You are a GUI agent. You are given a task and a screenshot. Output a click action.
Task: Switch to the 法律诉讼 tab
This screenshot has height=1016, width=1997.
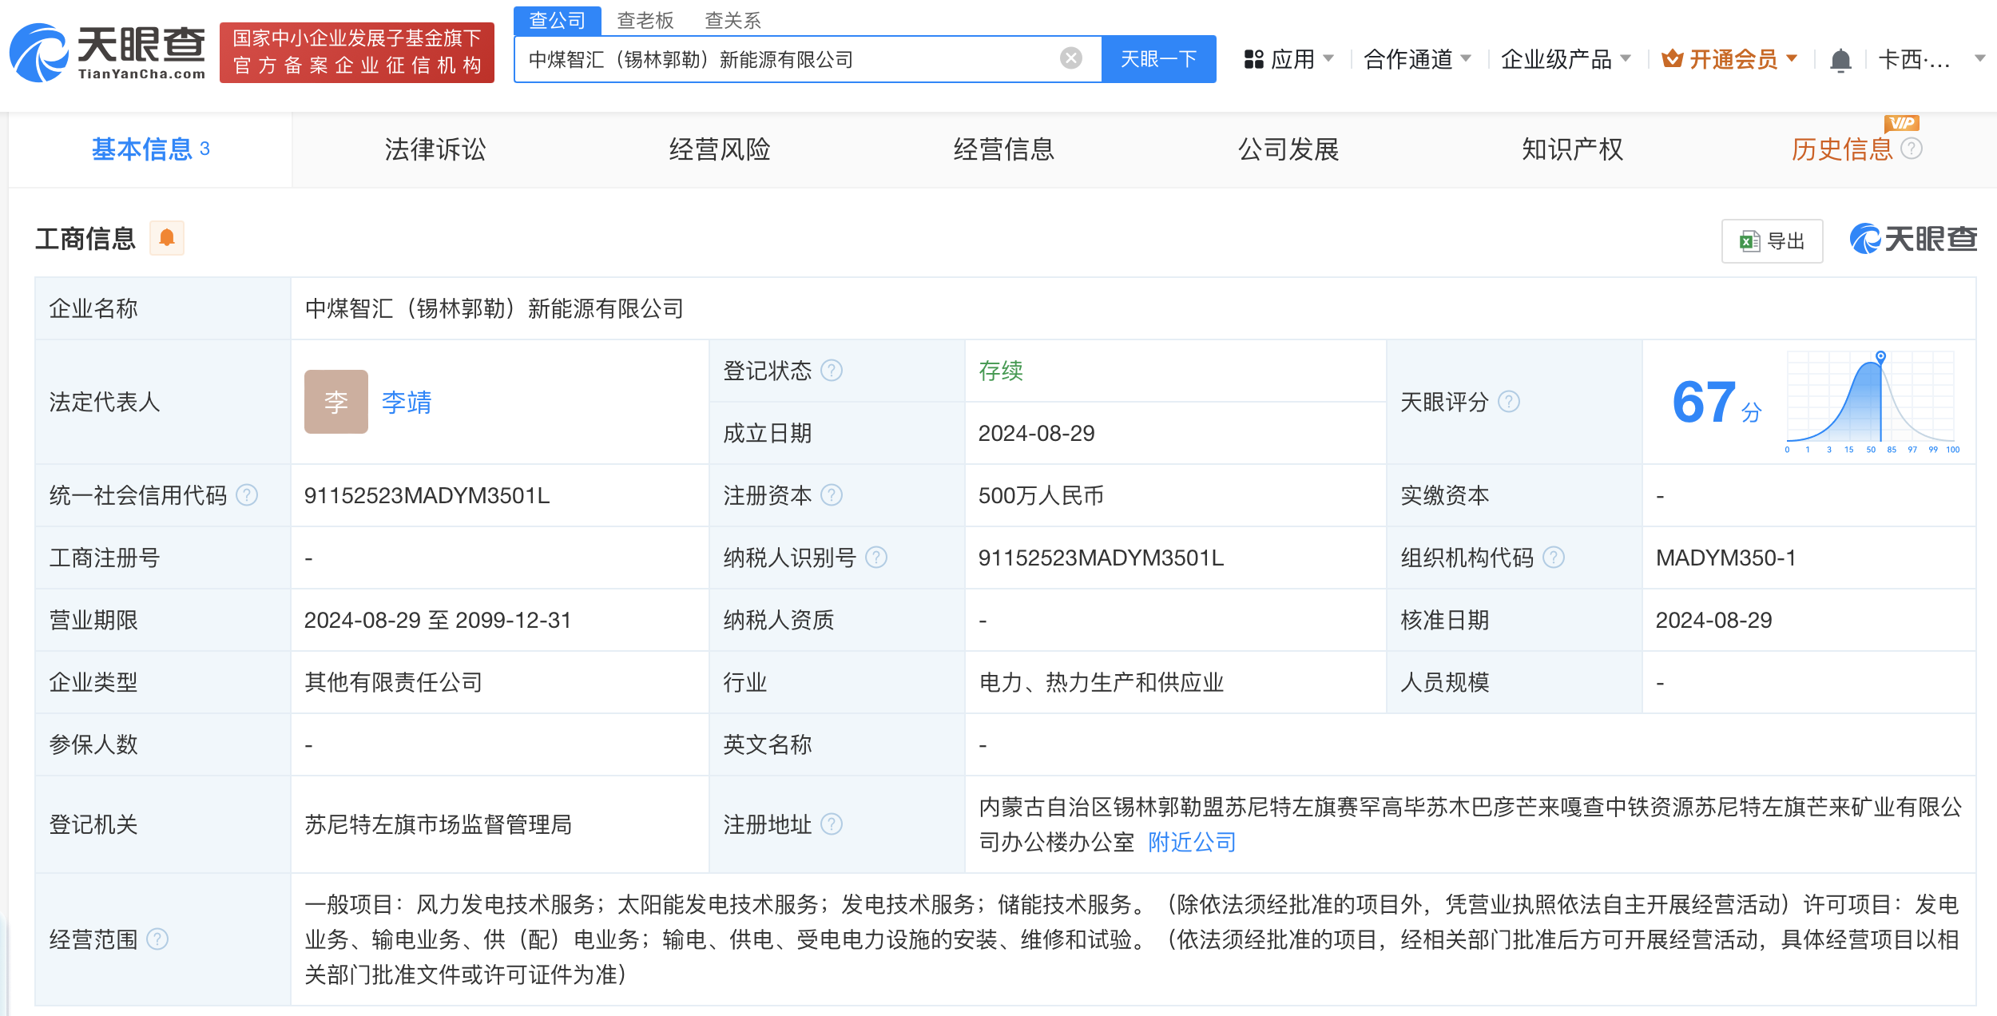click(435, 149)
